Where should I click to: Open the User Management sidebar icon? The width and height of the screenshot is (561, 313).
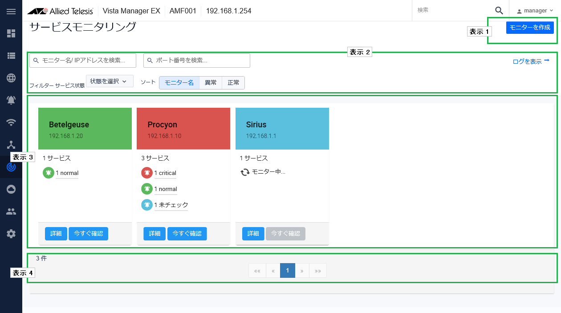coord(11,211)
